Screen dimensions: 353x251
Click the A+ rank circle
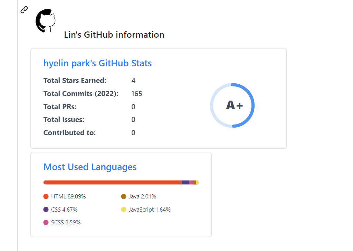coord(232,105)
